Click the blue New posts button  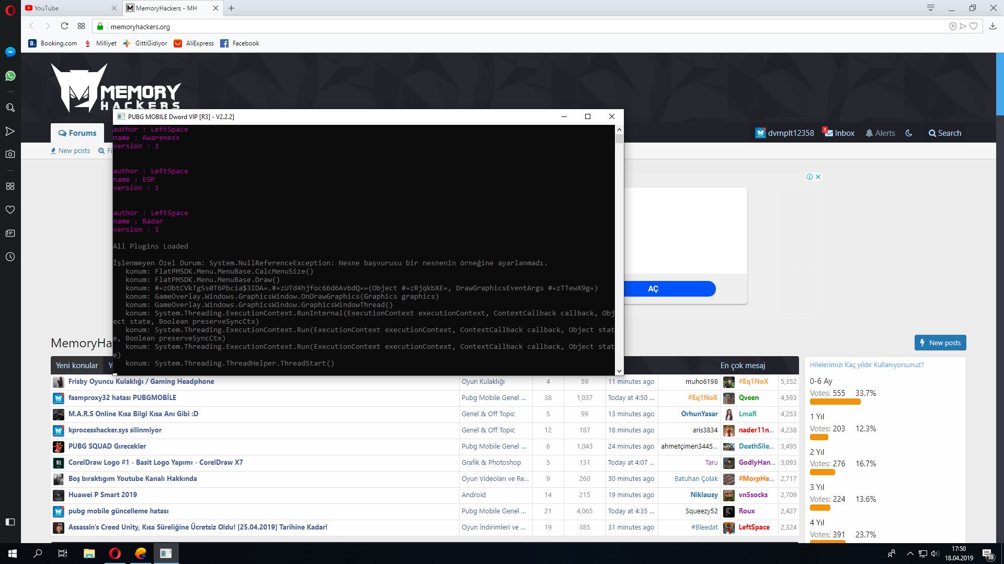pyautogui.click(x=940, y=343)
